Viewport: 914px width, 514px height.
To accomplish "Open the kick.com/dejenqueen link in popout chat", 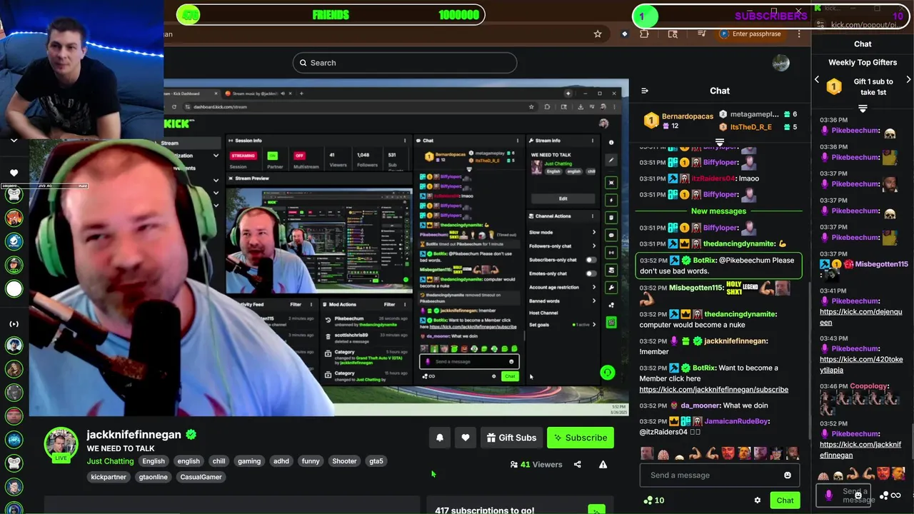I will coord(861,317).
